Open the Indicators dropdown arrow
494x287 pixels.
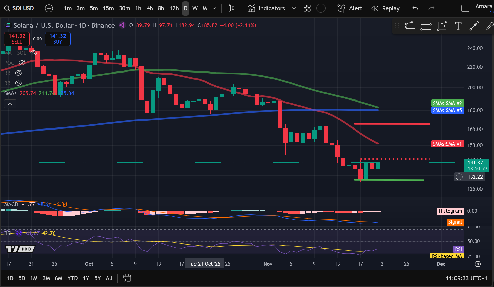click(x=293, y=8)
